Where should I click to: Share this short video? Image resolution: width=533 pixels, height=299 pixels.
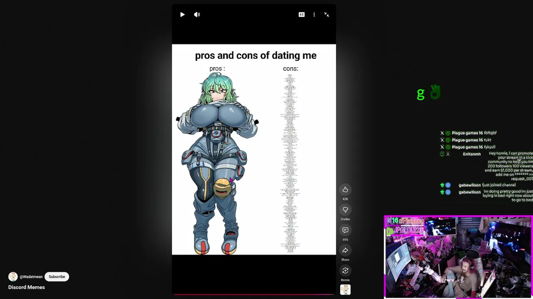tap(345, 250)
